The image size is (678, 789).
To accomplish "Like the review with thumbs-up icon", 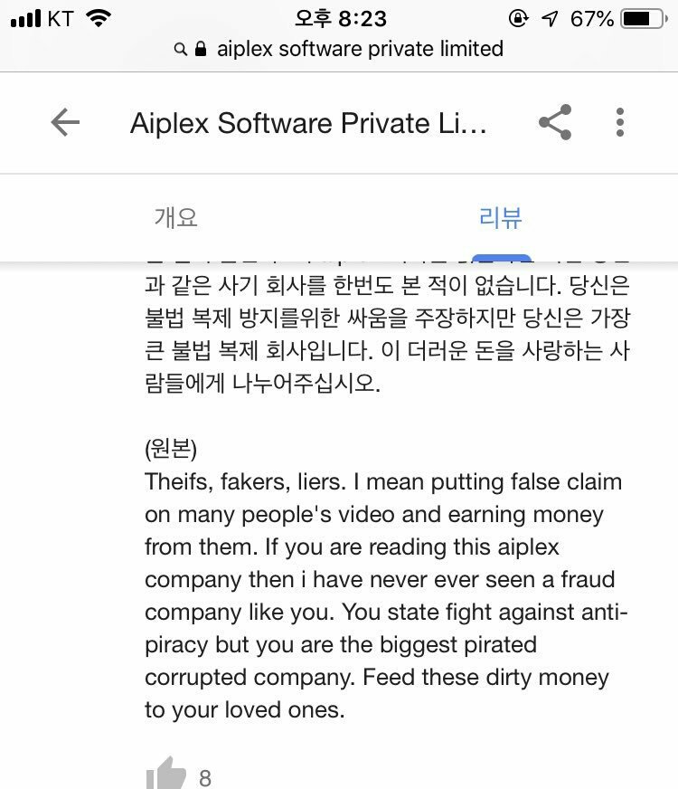I will click(x=165, y=774).
